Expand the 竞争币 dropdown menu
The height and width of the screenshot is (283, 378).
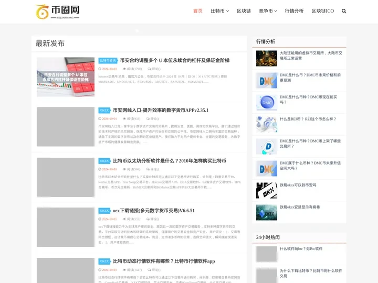click(x=268, y=11)
